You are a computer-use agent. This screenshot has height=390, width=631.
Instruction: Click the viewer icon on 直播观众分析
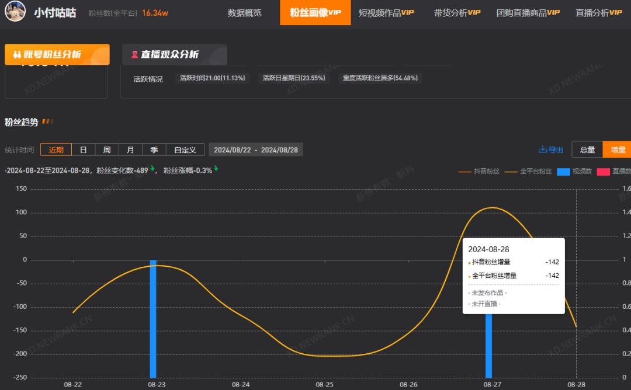tap(134, 54)
